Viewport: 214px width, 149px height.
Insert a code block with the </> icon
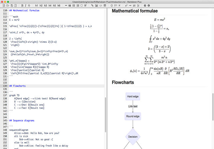coord(100,5)
